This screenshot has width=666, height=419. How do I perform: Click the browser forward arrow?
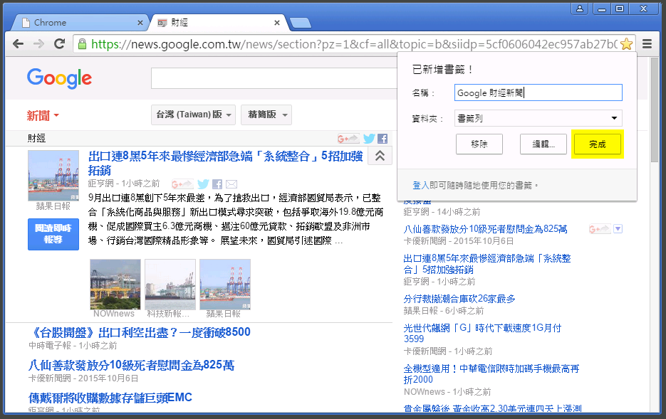(x=38, y=43)
